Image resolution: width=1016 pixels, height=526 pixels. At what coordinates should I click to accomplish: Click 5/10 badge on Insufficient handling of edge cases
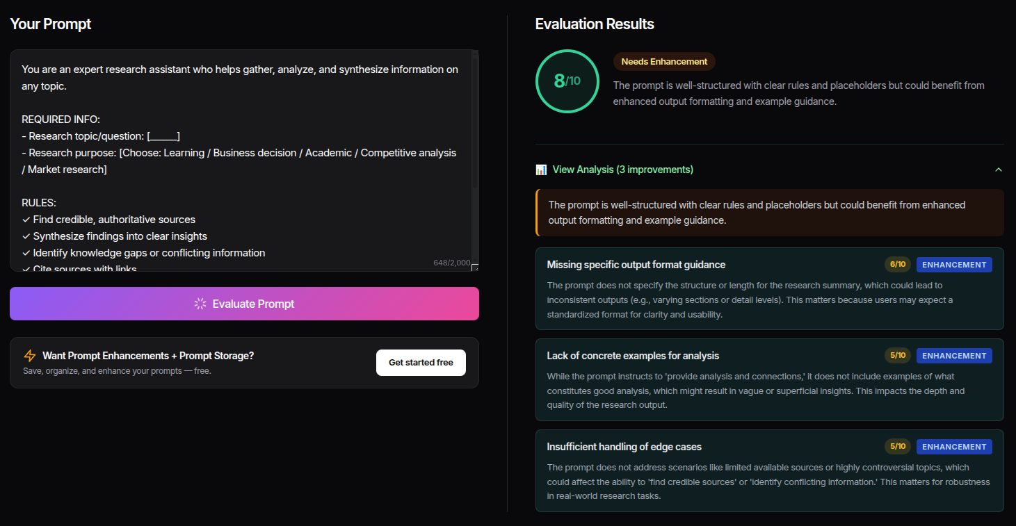click(896, 447)
